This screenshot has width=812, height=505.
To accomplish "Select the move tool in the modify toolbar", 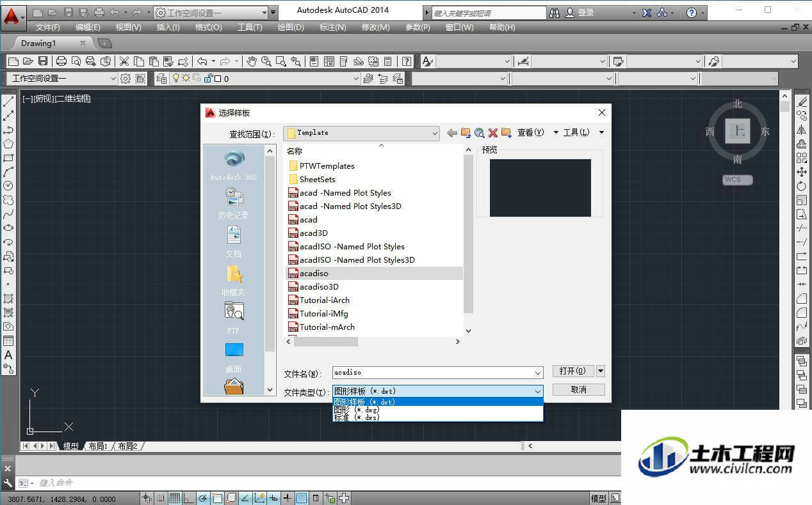I will click(x=802, y=172).
